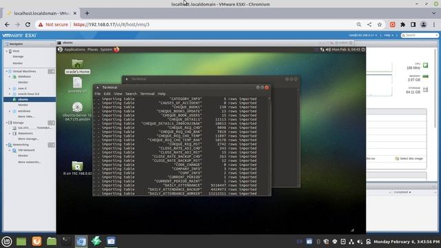This screenshot has width=441, height=248.
Task: Click Manage under Host
Action: [18, 56]
